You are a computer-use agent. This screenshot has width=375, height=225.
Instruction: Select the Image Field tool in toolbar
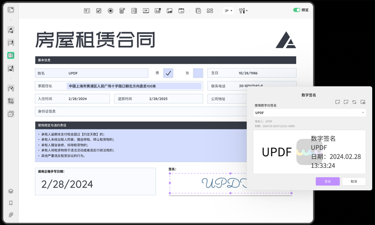(x=170, y=10)
